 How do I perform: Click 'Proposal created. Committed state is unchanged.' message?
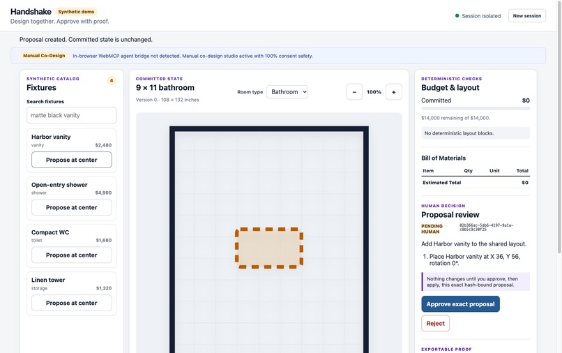(x=86, y=40)
